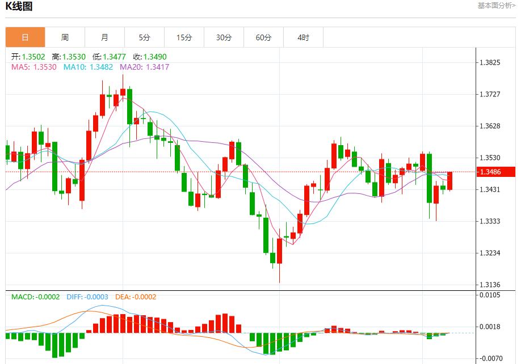Image resolution: width=521 pixels, height=364 pixels.
Task: Select the 4时 (4-hour) tab
Action: tap(304, 37)
